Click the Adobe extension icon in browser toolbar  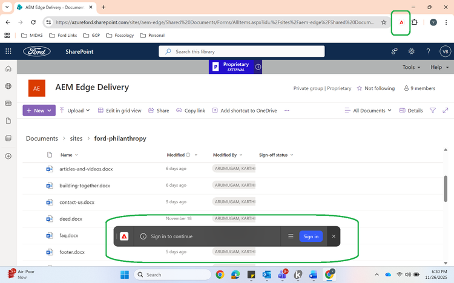click(x=401, y=22)
